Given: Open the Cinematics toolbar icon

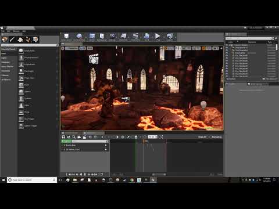Looking at the screenshot, I should point(135,37).
